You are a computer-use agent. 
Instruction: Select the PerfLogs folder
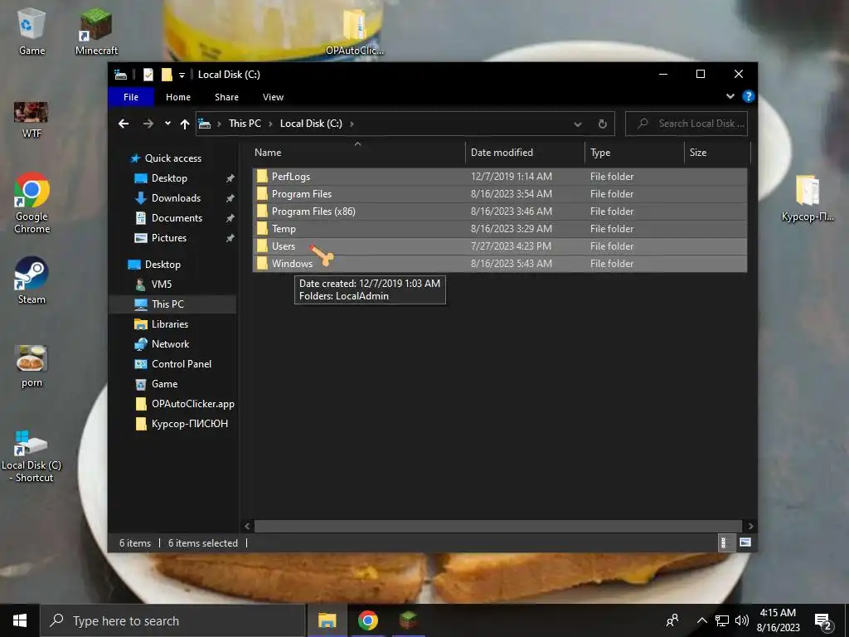pos(500,177)
